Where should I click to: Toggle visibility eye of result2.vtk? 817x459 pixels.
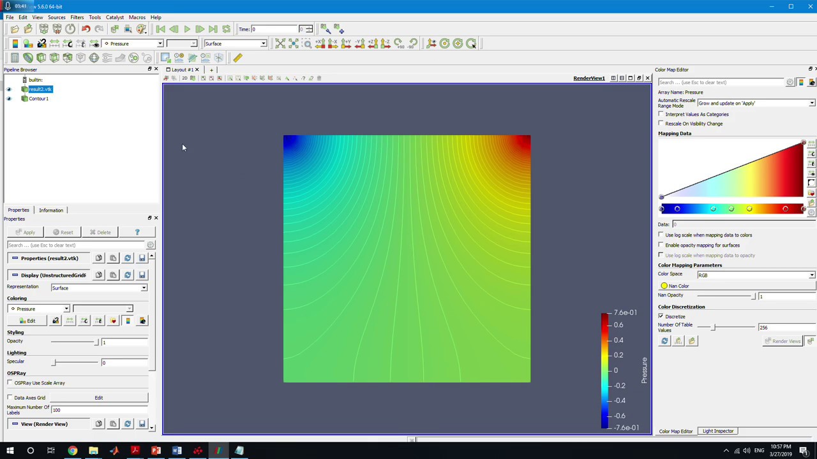coord(9,89)
